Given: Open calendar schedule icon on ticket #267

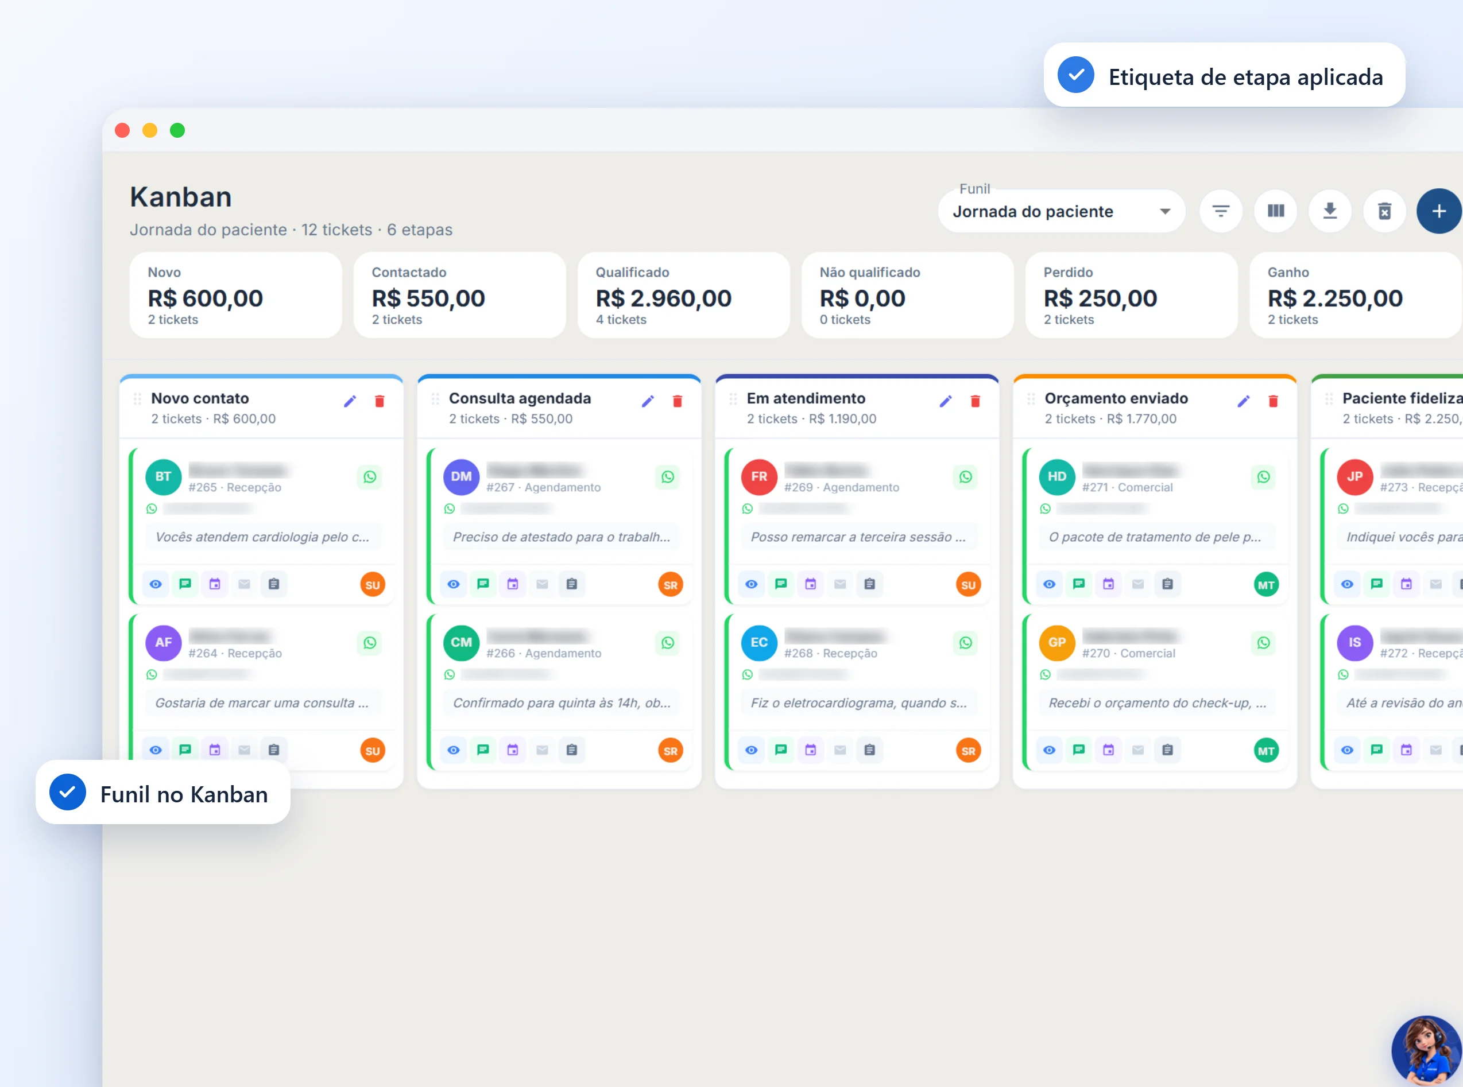Looking at the screenshot, I should tap(513, 584).
